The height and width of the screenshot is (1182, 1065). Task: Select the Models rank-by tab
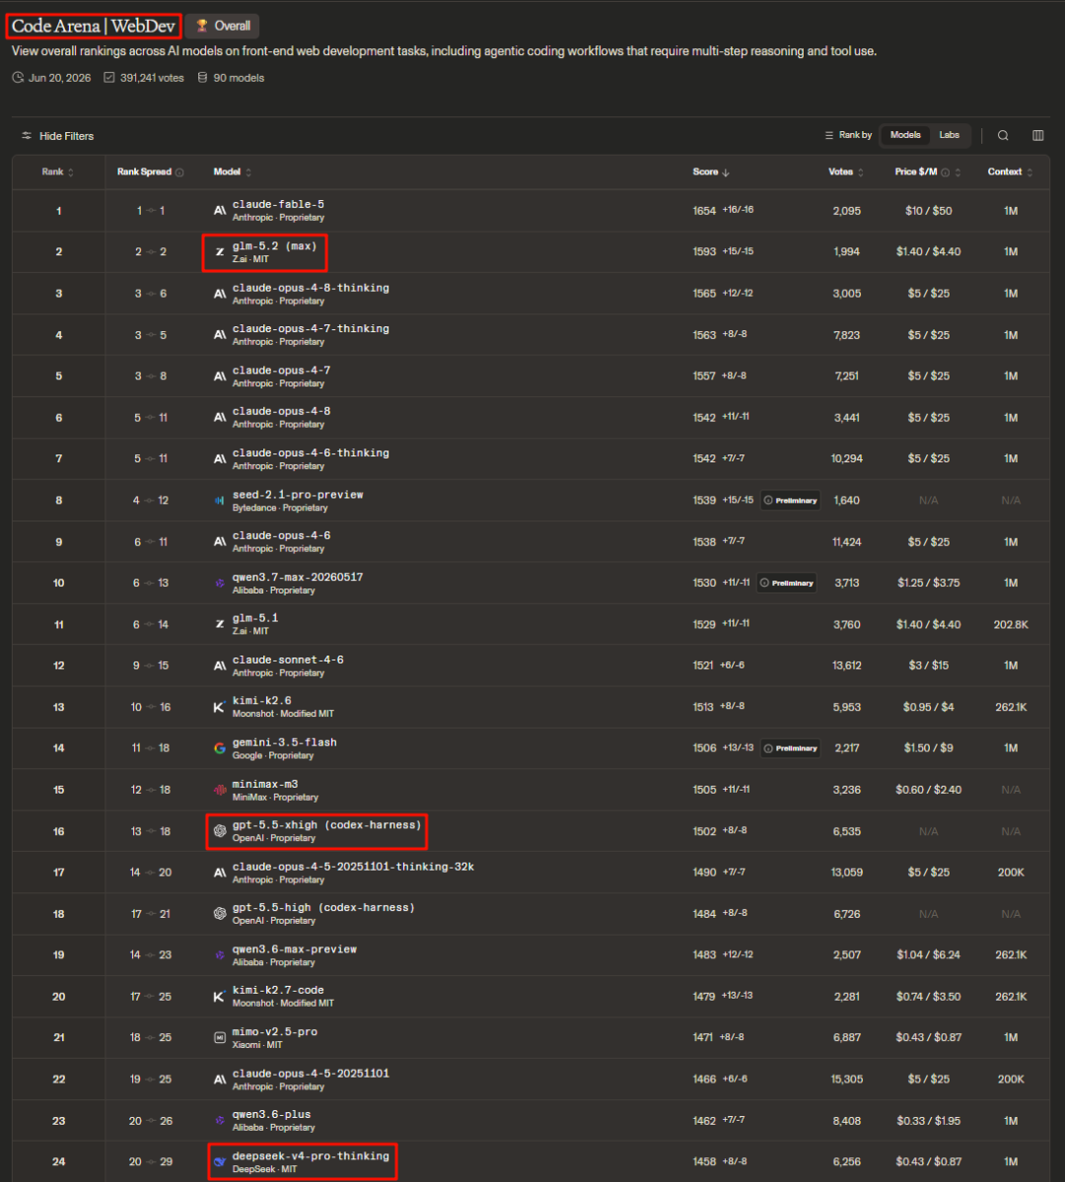905,135
